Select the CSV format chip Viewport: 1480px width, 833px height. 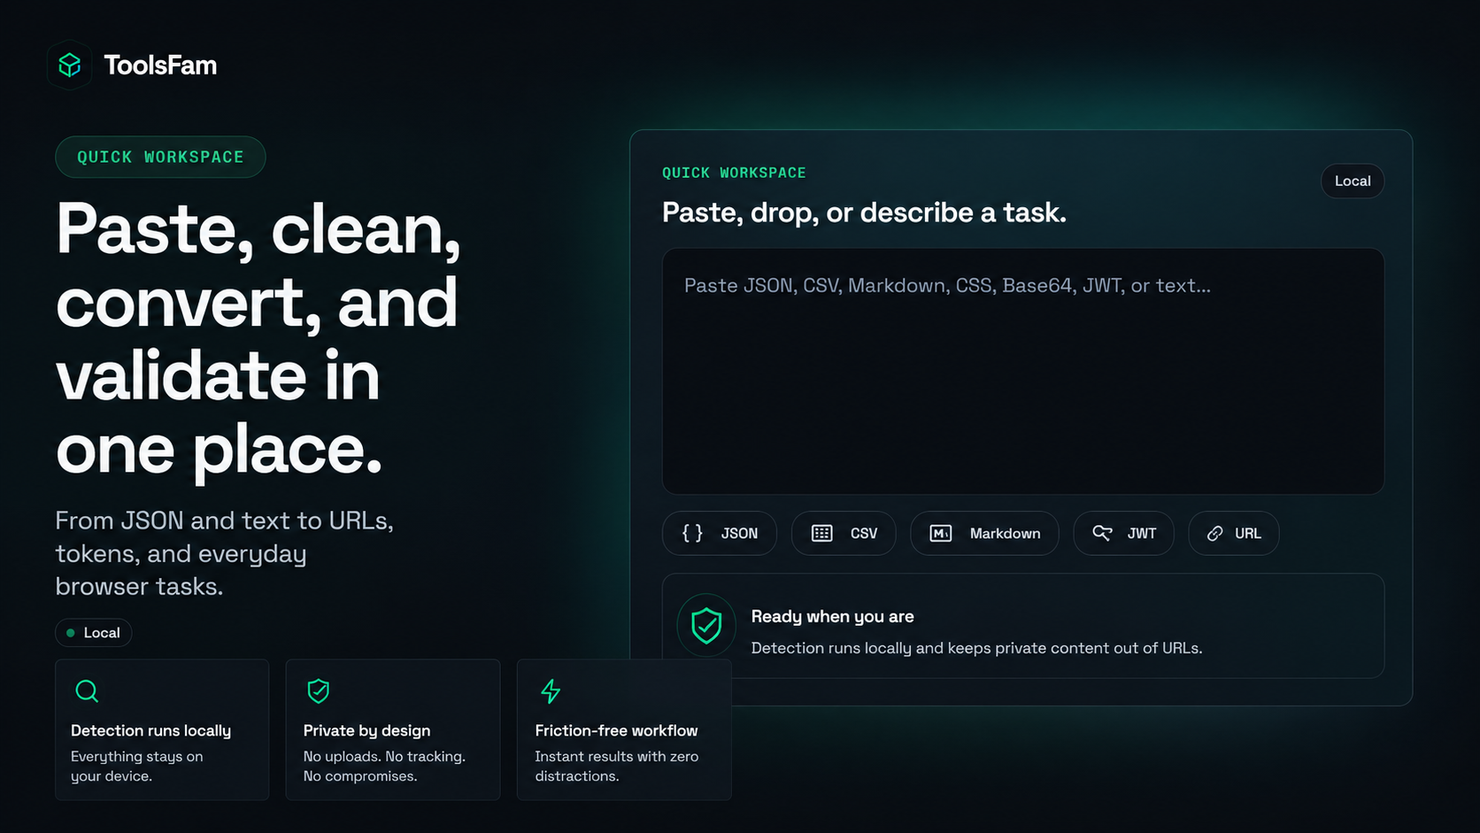[844, 533]
